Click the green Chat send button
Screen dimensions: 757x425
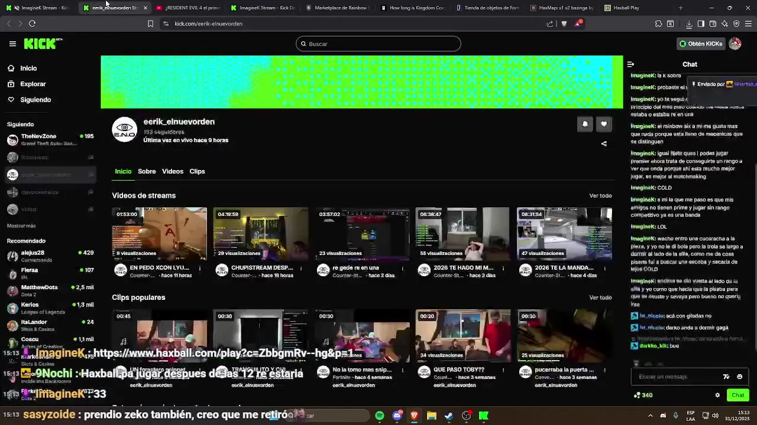tap(737, 395)
